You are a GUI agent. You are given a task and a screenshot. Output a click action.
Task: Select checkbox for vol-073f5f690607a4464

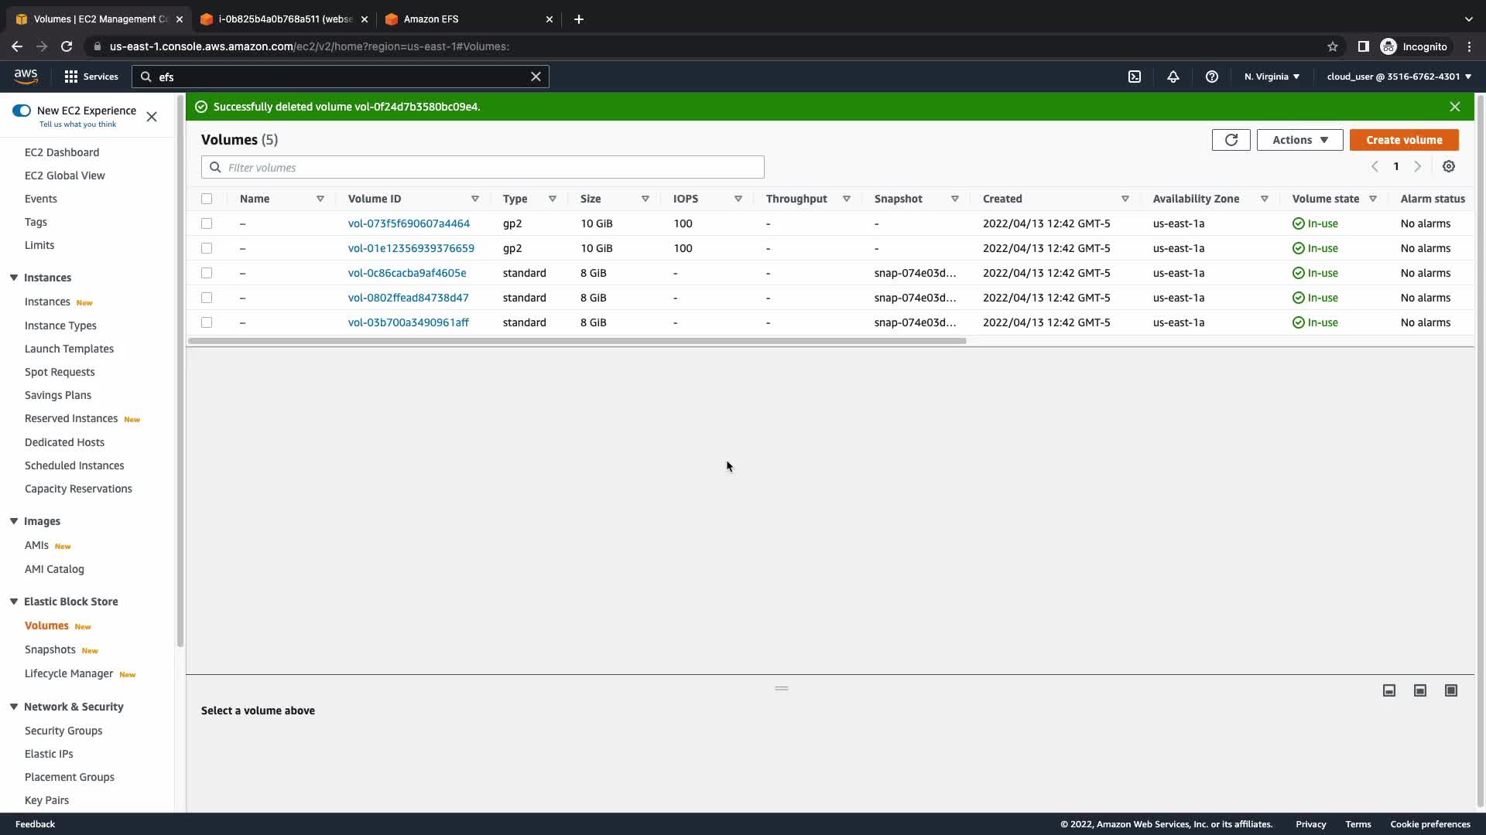point(207,223)
